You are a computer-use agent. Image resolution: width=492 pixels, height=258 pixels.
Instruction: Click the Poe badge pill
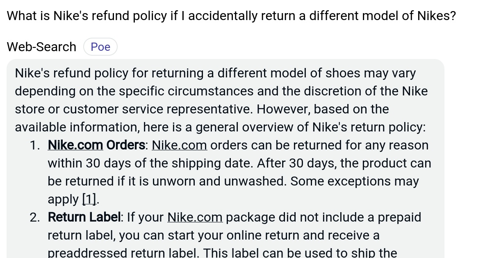tap(100, 46)
